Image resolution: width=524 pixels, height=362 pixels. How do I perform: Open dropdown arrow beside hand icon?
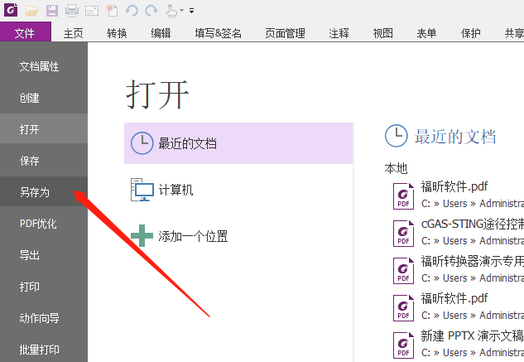(x=181, y=11)
